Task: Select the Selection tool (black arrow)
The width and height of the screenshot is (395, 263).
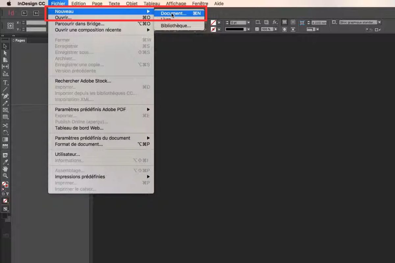Action: pos(5,46)
